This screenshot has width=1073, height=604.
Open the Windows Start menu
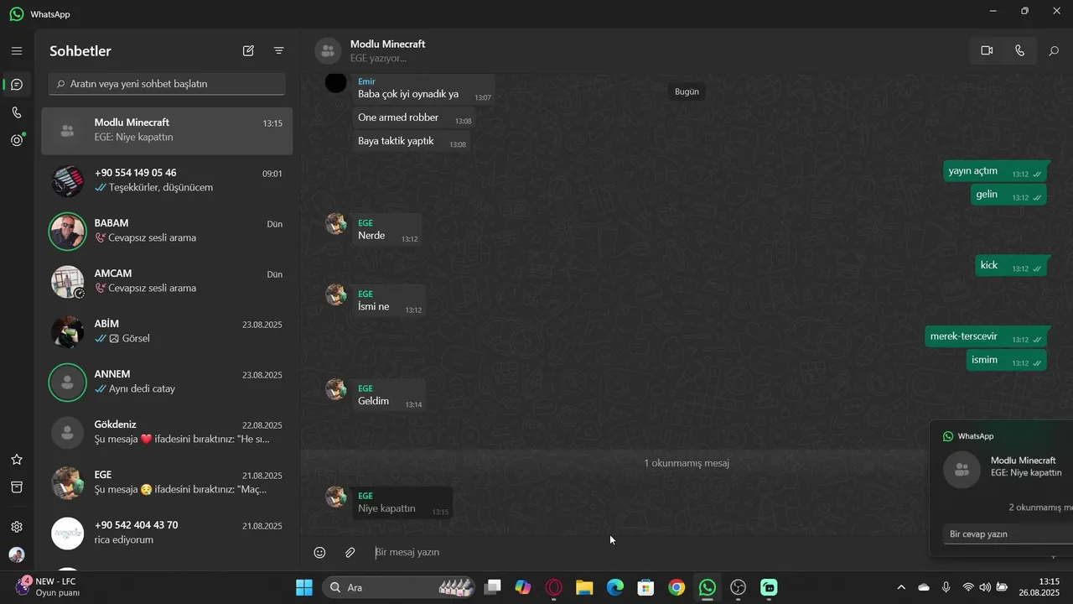coord(303,587)
